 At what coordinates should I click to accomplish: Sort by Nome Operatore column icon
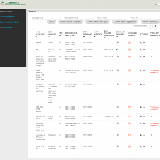(x=36, y=36)
